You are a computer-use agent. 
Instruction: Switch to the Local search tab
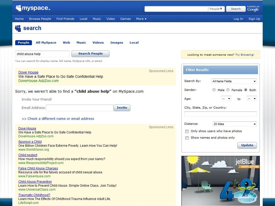click(x=134, y=43)
